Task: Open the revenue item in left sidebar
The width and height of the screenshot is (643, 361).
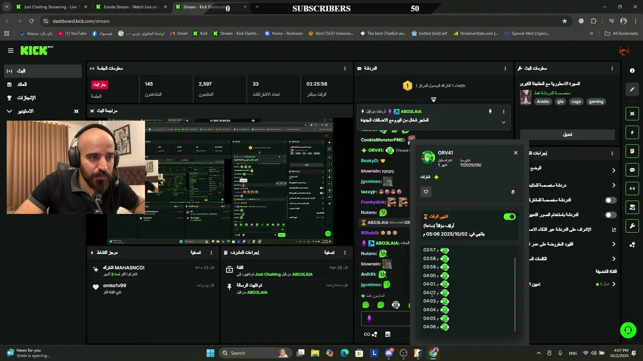Action: (x=42, y=84)
